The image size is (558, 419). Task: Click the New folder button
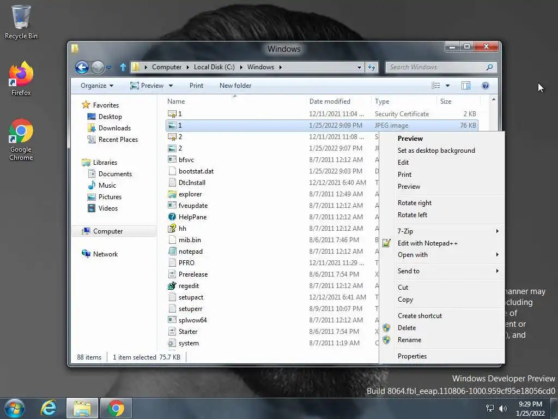click(x=235, y=86)
